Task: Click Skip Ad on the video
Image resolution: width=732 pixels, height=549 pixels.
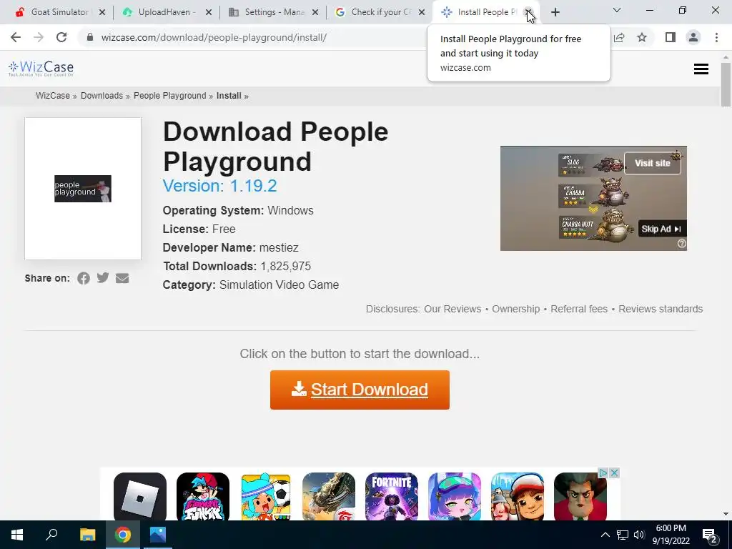Action: click(x=661, y=229)
